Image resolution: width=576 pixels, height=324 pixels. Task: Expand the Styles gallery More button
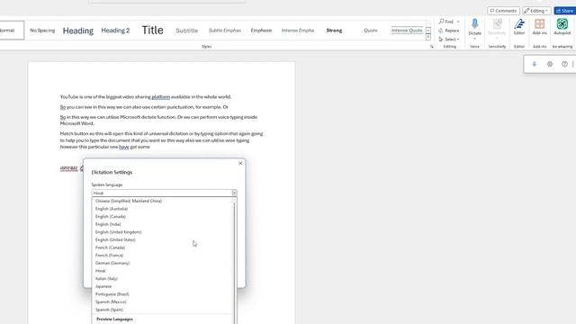coord(428,37)
